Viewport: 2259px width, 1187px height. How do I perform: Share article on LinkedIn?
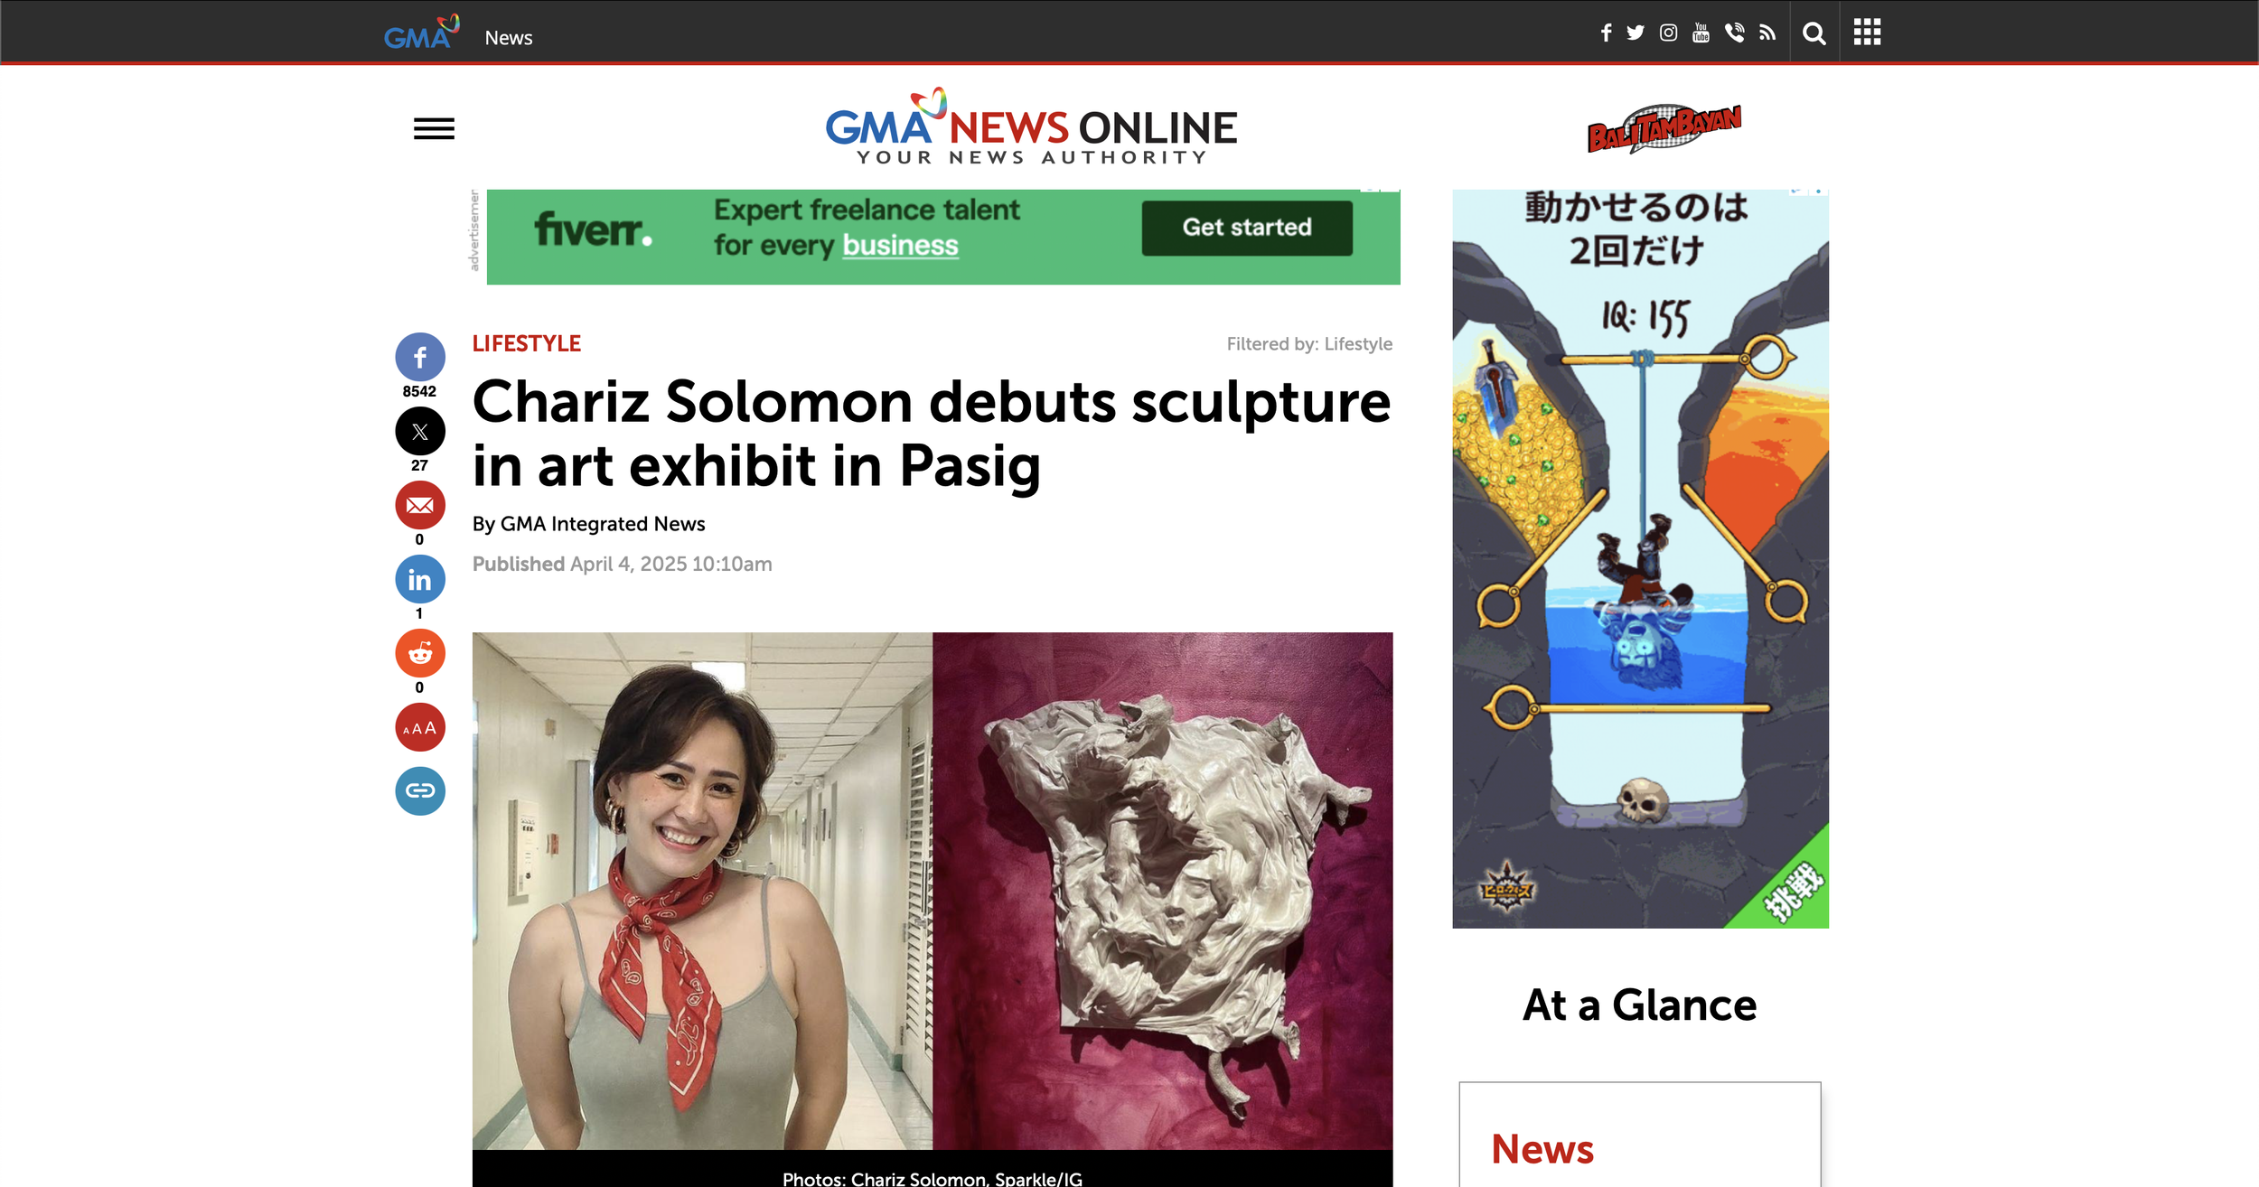click(420, 580)
